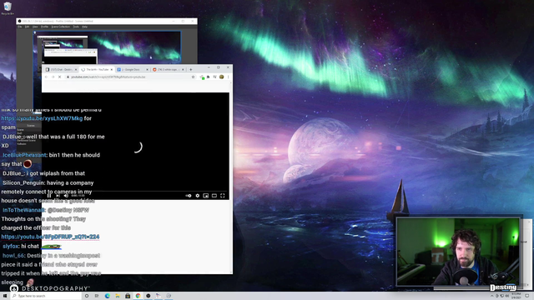Switch to Chrome on the taskbar
Screen dimensions: 534x300
click(138, 296)
